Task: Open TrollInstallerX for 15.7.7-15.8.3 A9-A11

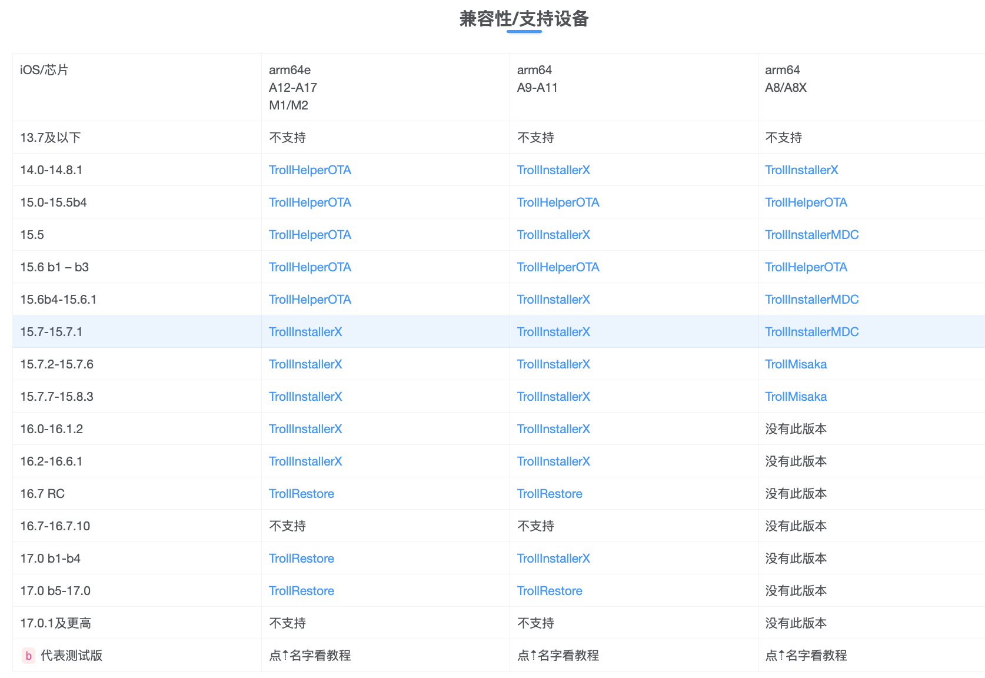Action: 553,397
